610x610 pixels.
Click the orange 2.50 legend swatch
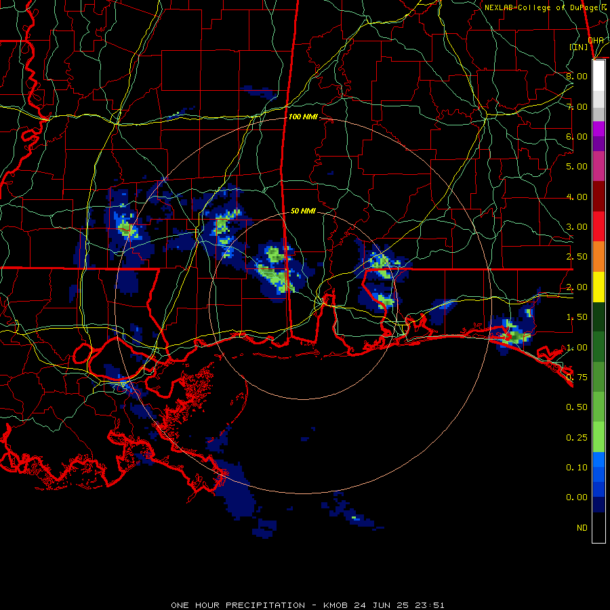tap(598, 257)
